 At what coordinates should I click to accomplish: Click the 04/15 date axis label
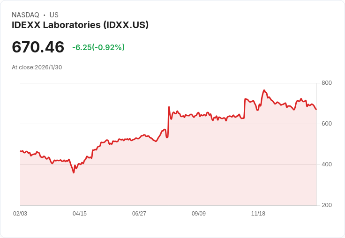[80, 213]
